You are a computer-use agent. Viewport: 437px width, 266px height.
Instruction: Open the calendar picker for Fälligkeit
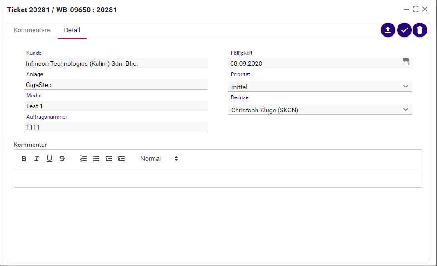(406, 62)
